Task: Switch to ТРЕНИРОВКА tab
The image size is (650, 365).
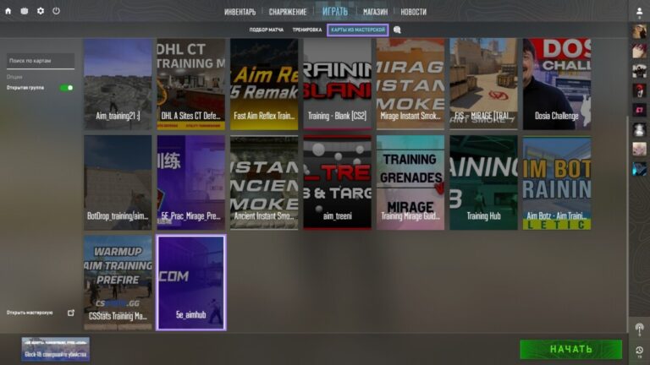Action: click(x=307, y=30)
